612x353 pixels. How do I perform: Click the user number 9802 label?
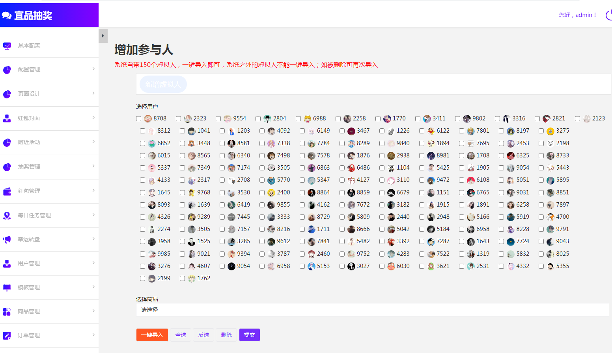tap(479, 118)
